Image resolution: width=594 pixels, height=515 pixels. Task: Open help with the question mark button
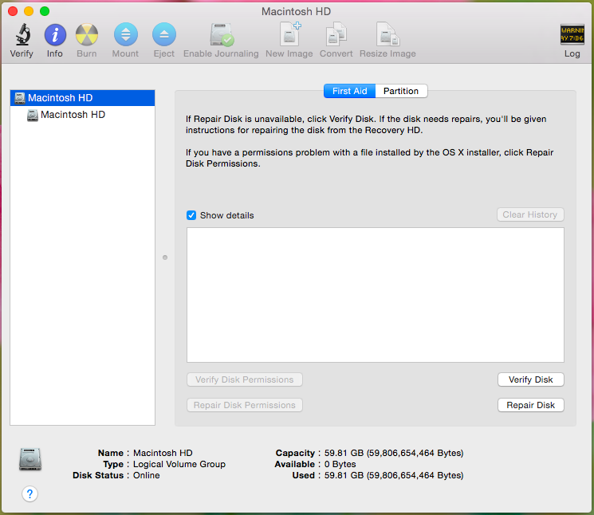30,493
